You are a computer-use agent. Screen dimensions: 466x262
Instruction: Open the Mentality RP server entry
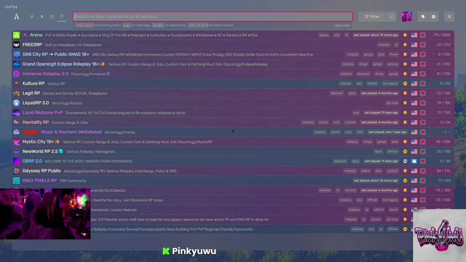[x=233, y=122]
